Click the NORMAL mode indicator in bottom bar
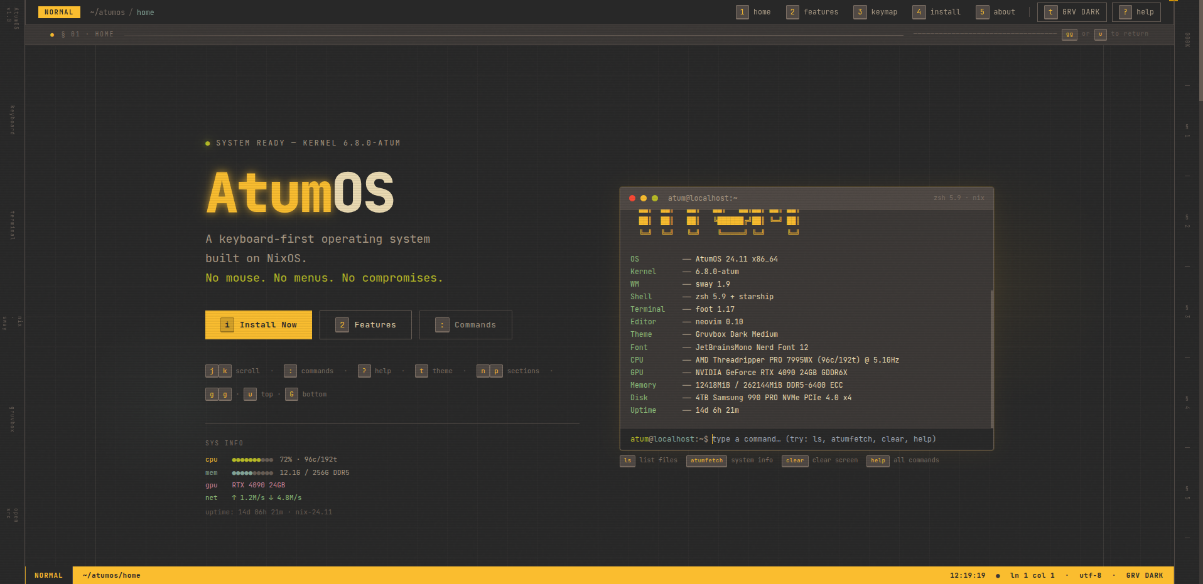This screenshot has height=584, width=1203. click(49, 575)
